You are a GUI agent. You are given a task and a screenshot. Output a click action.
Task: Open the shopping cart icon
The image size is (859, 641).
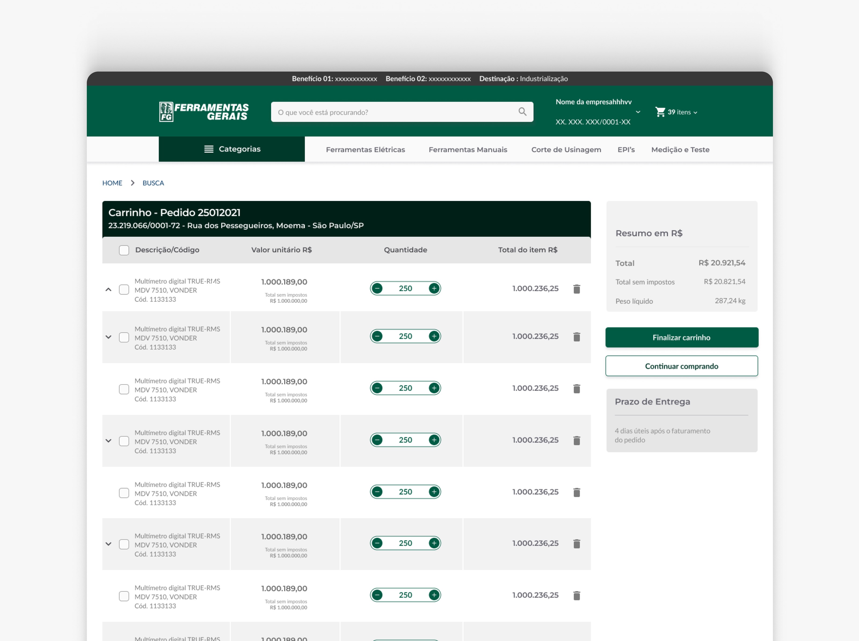660,112
